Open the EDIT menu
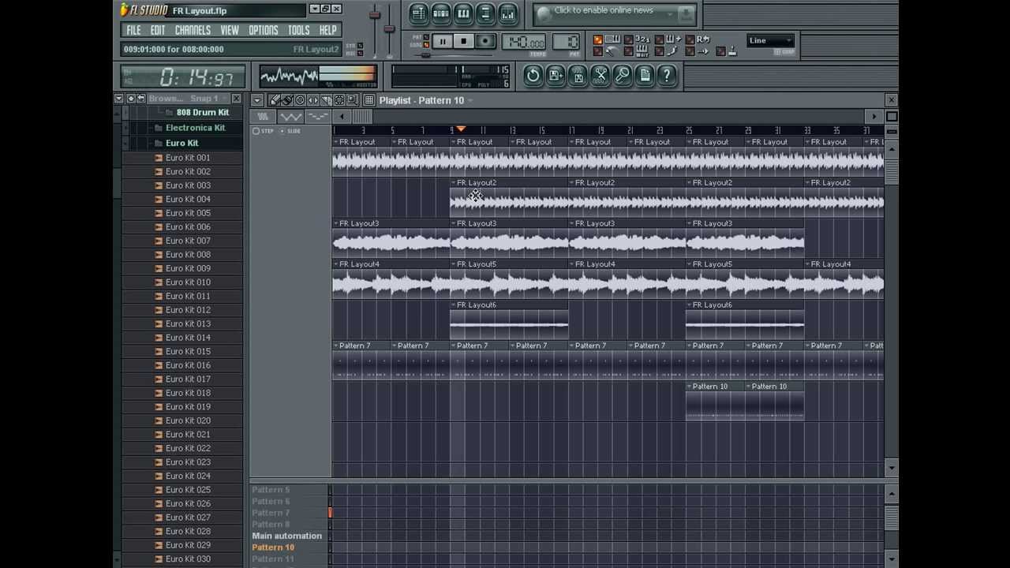The height and width of the screenshot is (568, 1010). (x=158, y=30)
